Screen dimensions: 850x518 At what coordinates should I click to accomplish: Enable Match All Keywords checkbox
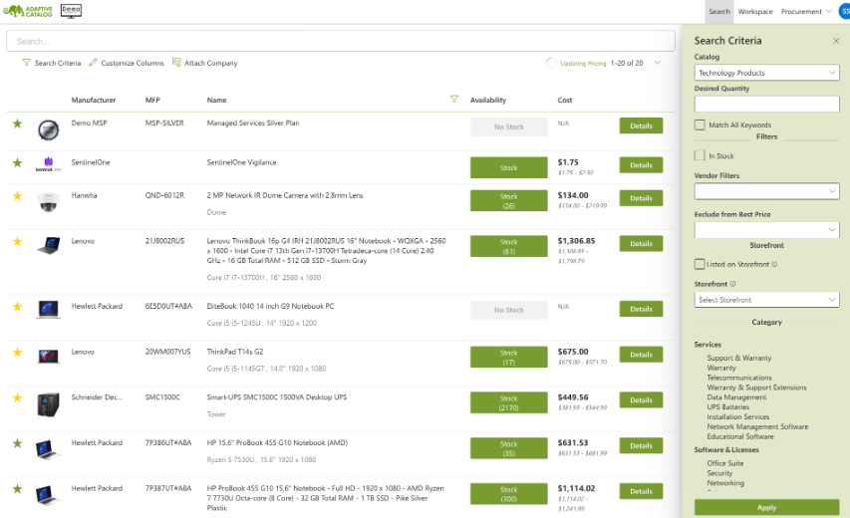pyautogui.click(x=700, y=125)
